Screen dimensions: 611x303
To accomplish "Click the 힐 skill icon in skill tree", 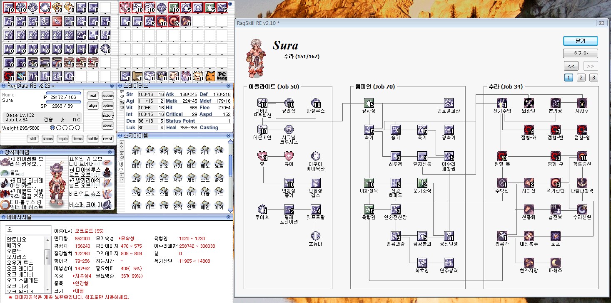I will (263, 156).
